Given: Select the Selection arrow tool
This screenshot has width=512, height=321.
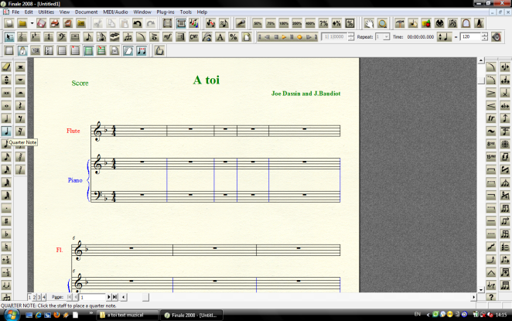Looking at the screenshot, I should 9,37.
